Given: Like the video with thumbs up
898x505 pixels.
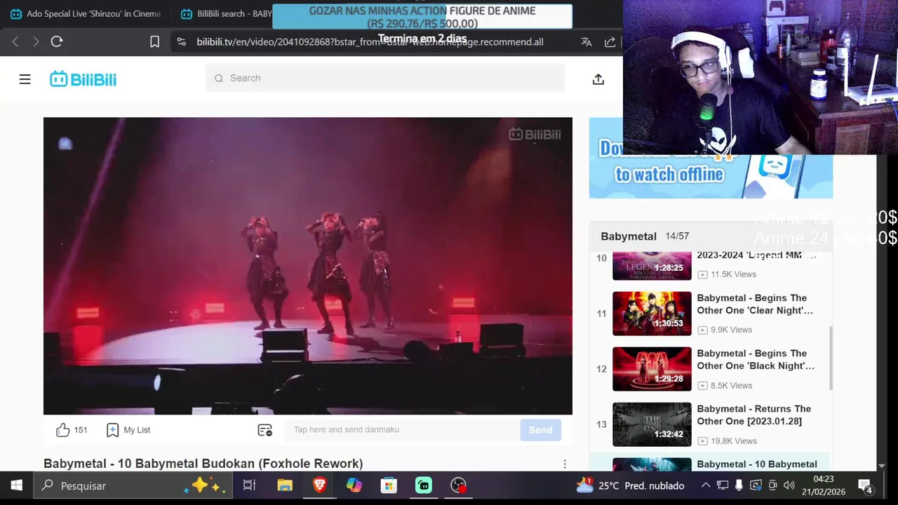Looking at the screenshot, I should 63,430.
